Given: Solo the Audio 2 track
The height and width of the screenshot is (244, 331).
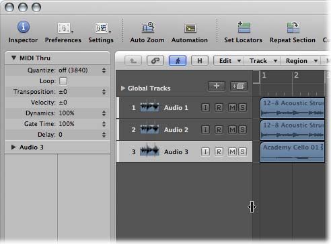Looking at the screenshot, I should pos(242,129).
